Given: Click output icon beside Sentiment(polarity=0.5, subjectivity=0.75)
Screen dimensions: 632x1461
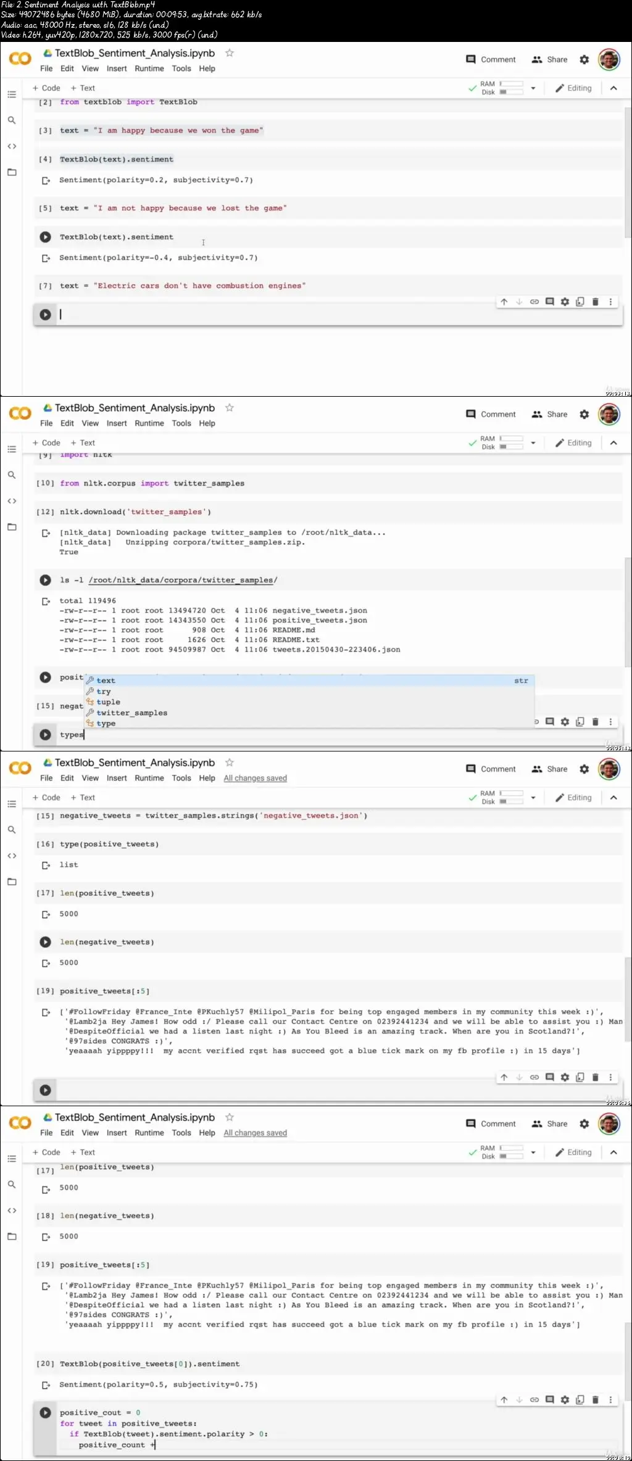Looking at the screenshot, I should click(x=46, y=1384).
